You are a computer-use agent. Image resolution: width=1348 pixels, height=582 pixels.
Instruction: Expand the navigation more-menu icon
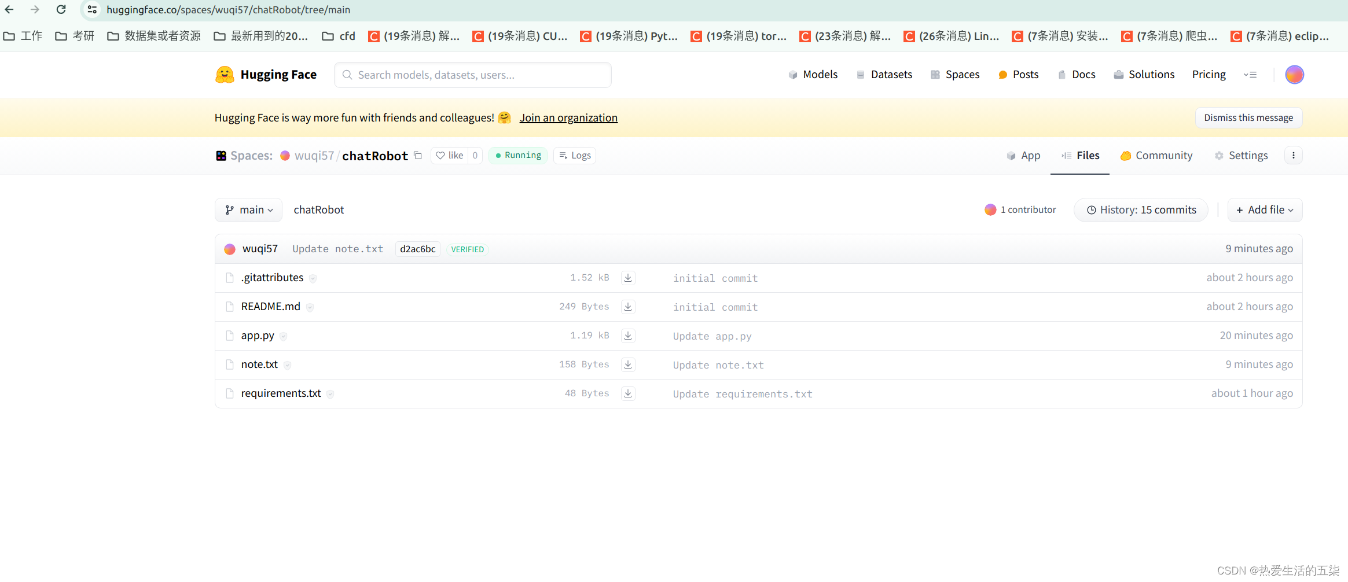tap(1250, 75)
